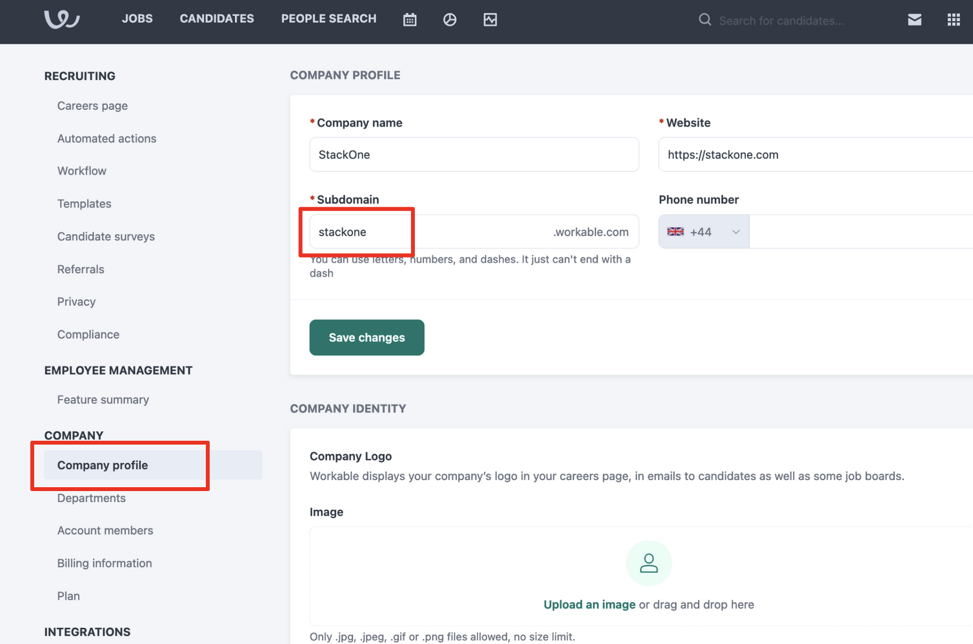Go to Candidates in top navigation
This screenshot has height=644, width=973.
(x=217, y=19)
